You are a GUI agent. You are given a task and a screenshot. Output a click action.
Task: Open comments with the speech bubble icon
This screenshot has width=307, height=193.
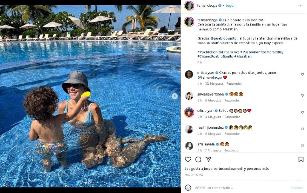[x=198, y=159]
